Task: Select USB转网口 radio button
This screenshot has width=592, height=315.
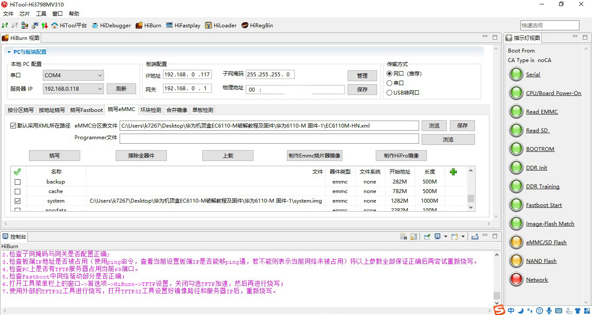Action: [x=389, y=92]
